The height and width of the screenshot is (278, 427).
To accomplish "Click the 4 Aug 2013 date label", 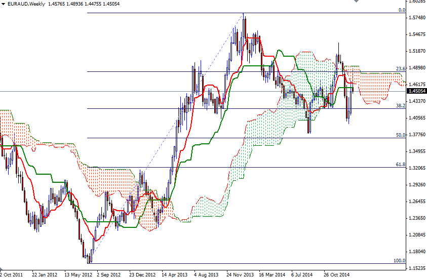I will pyautogui.click(x=206, y=274).
